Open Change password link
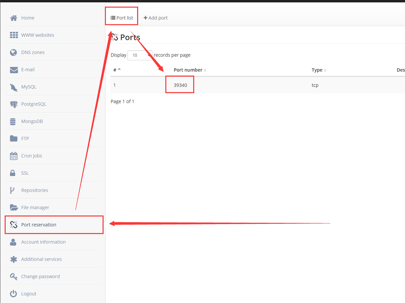This screenshot has height=303, width=405. point(40,276)
